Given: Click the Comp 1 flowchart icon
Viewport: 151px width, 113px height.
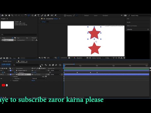Looking at the screenshot, I should (x=36, y=40).
